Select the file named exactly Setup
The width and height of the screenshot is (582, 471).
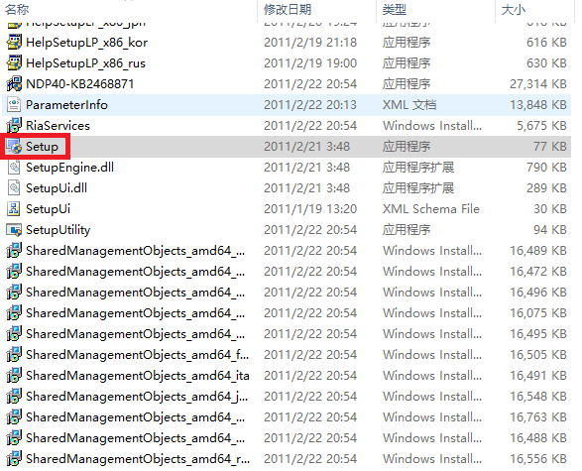point(42,147)
